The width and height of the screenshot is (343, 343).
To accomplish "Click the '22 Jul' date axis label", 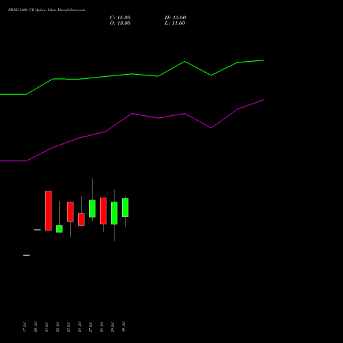I will pos(58,327).
